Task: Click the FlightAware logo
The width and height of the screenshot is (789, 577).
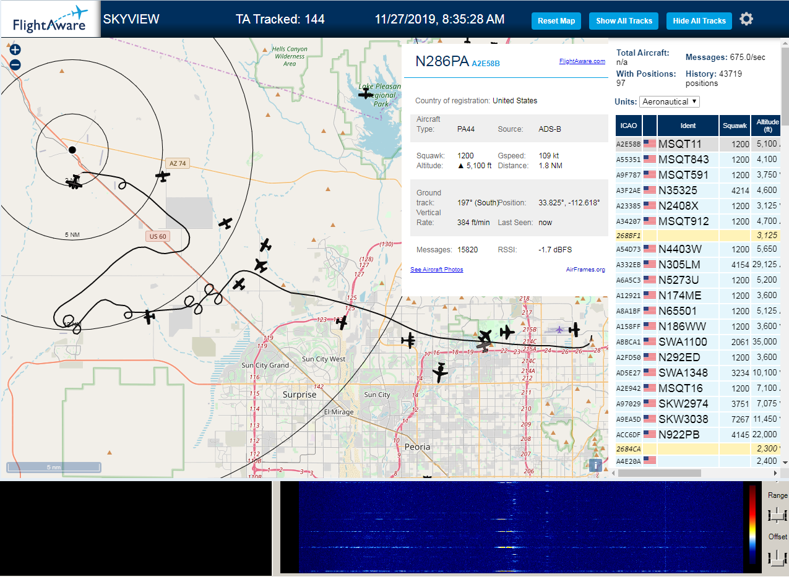Action: (50, 19)
